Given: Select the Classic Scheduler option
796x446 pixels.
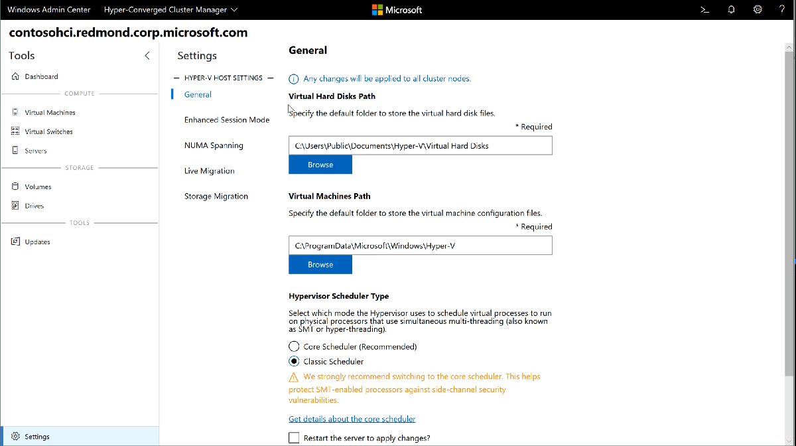Looking at the screenshot, I should tap(294, 361).
